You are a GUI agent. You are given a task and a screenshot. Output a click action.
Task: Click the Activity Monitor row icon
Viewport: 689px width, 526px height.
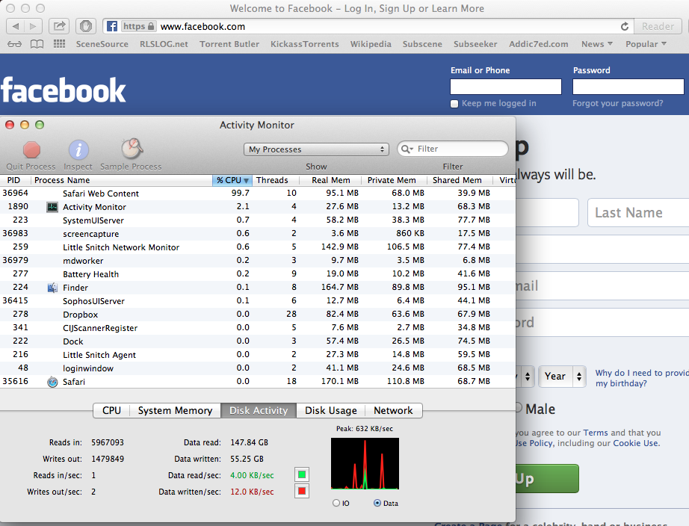click(52, 207)
